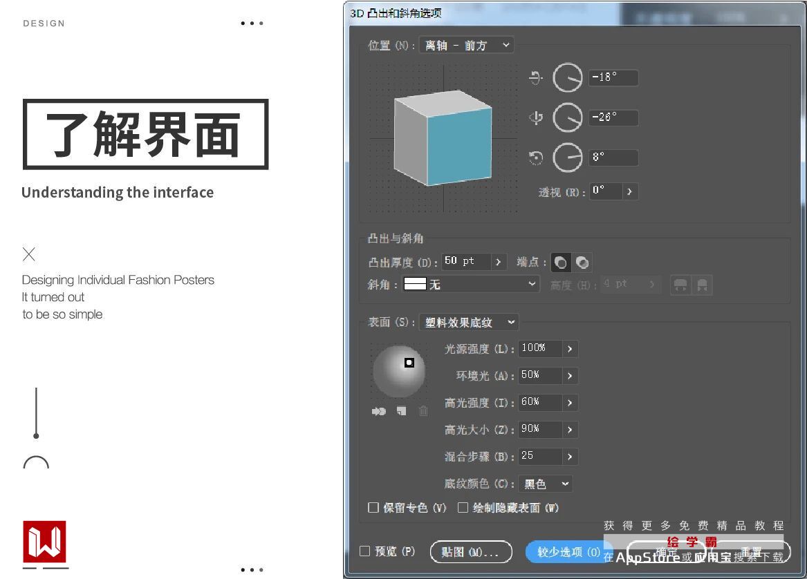Click the light source marker on the sphere
Viewport: 807px width, 579px height.
409,363
